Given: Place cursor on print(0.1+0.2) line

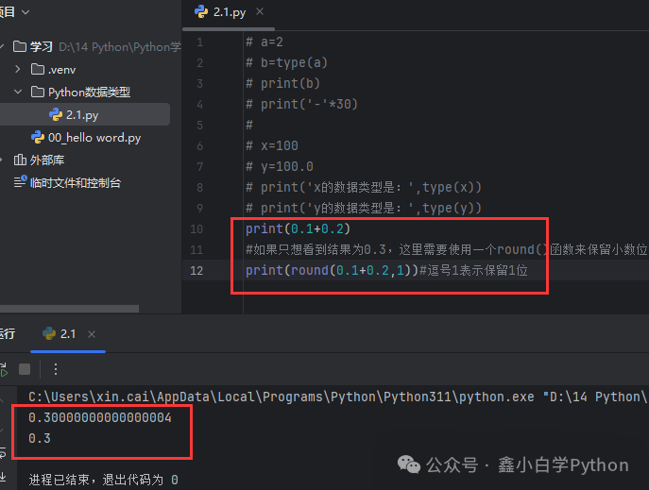Looking at the screenshot, I should coord(298,228).
